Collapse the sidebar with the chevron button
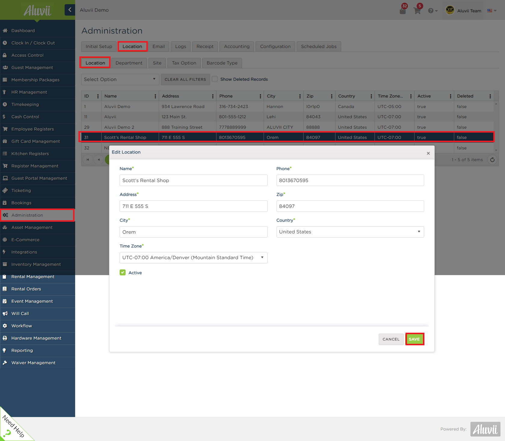Viewport: 505px width, 441px height. pos(70,10)
